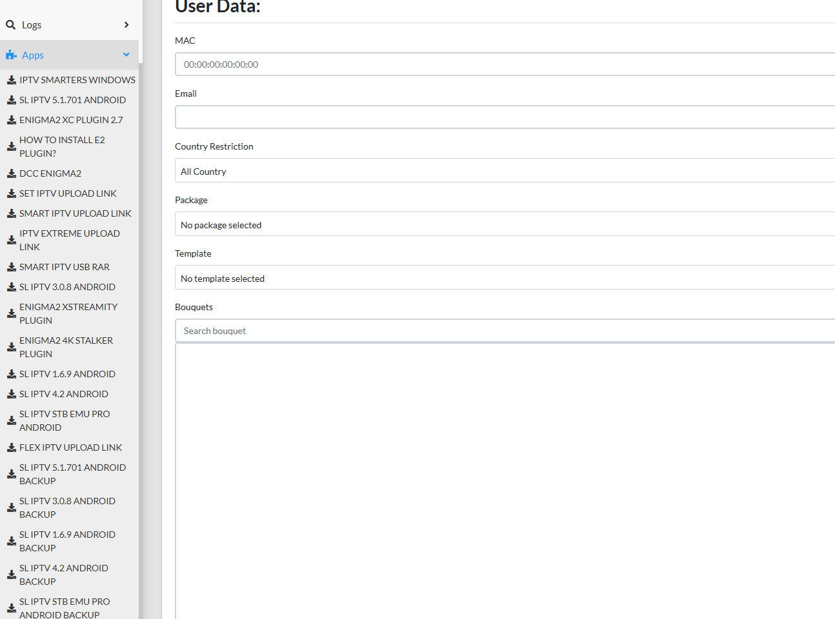Click download icon for IPTV EXTREME UPLOAD LINK
The height and width of the screenshot is (619, 835).
[x=10, y=240]
